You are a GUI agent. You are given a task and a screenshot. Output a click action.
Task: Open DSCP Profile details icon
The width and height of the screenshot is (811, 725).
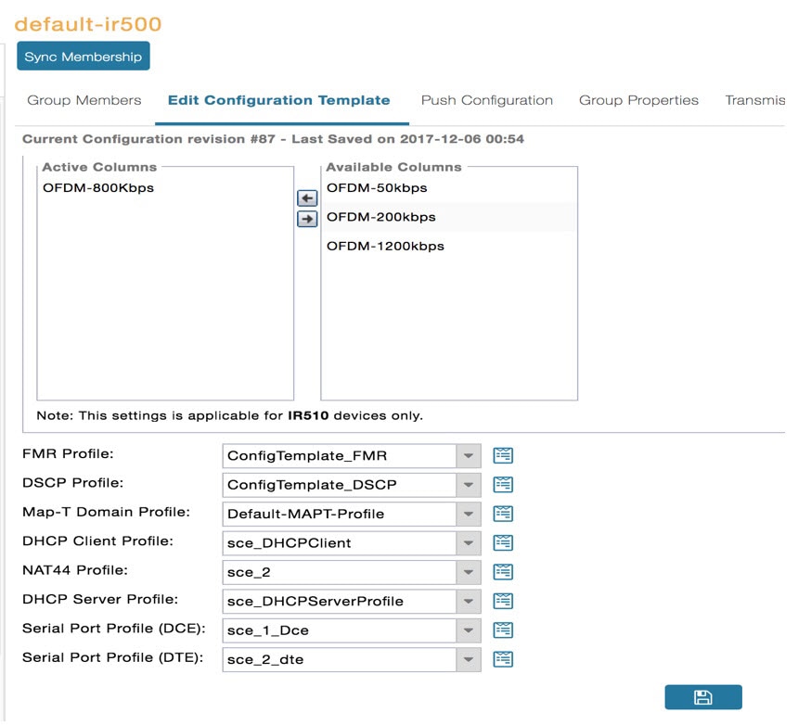(x=503, y=485)
